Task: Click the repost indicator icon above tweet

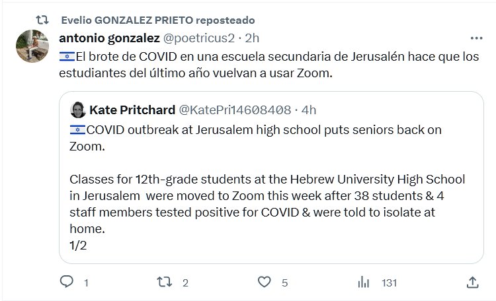Action: [42, 20]
